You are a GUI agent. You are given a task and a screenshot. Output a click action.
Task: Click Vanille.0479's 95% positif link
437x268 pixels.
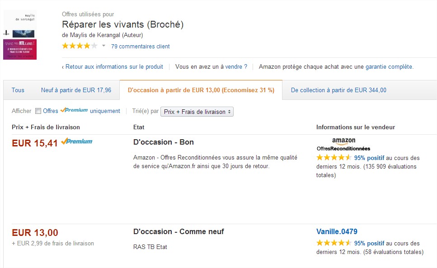[369, 244]
